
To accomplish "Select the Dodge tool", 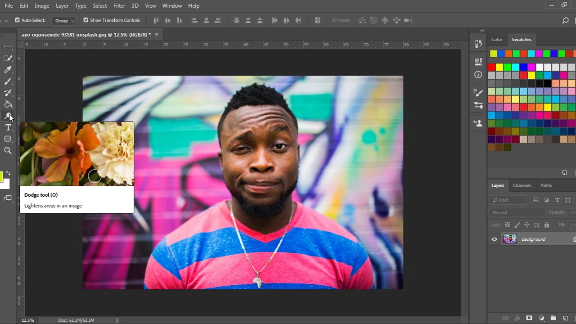I will [x=8, y=116].
